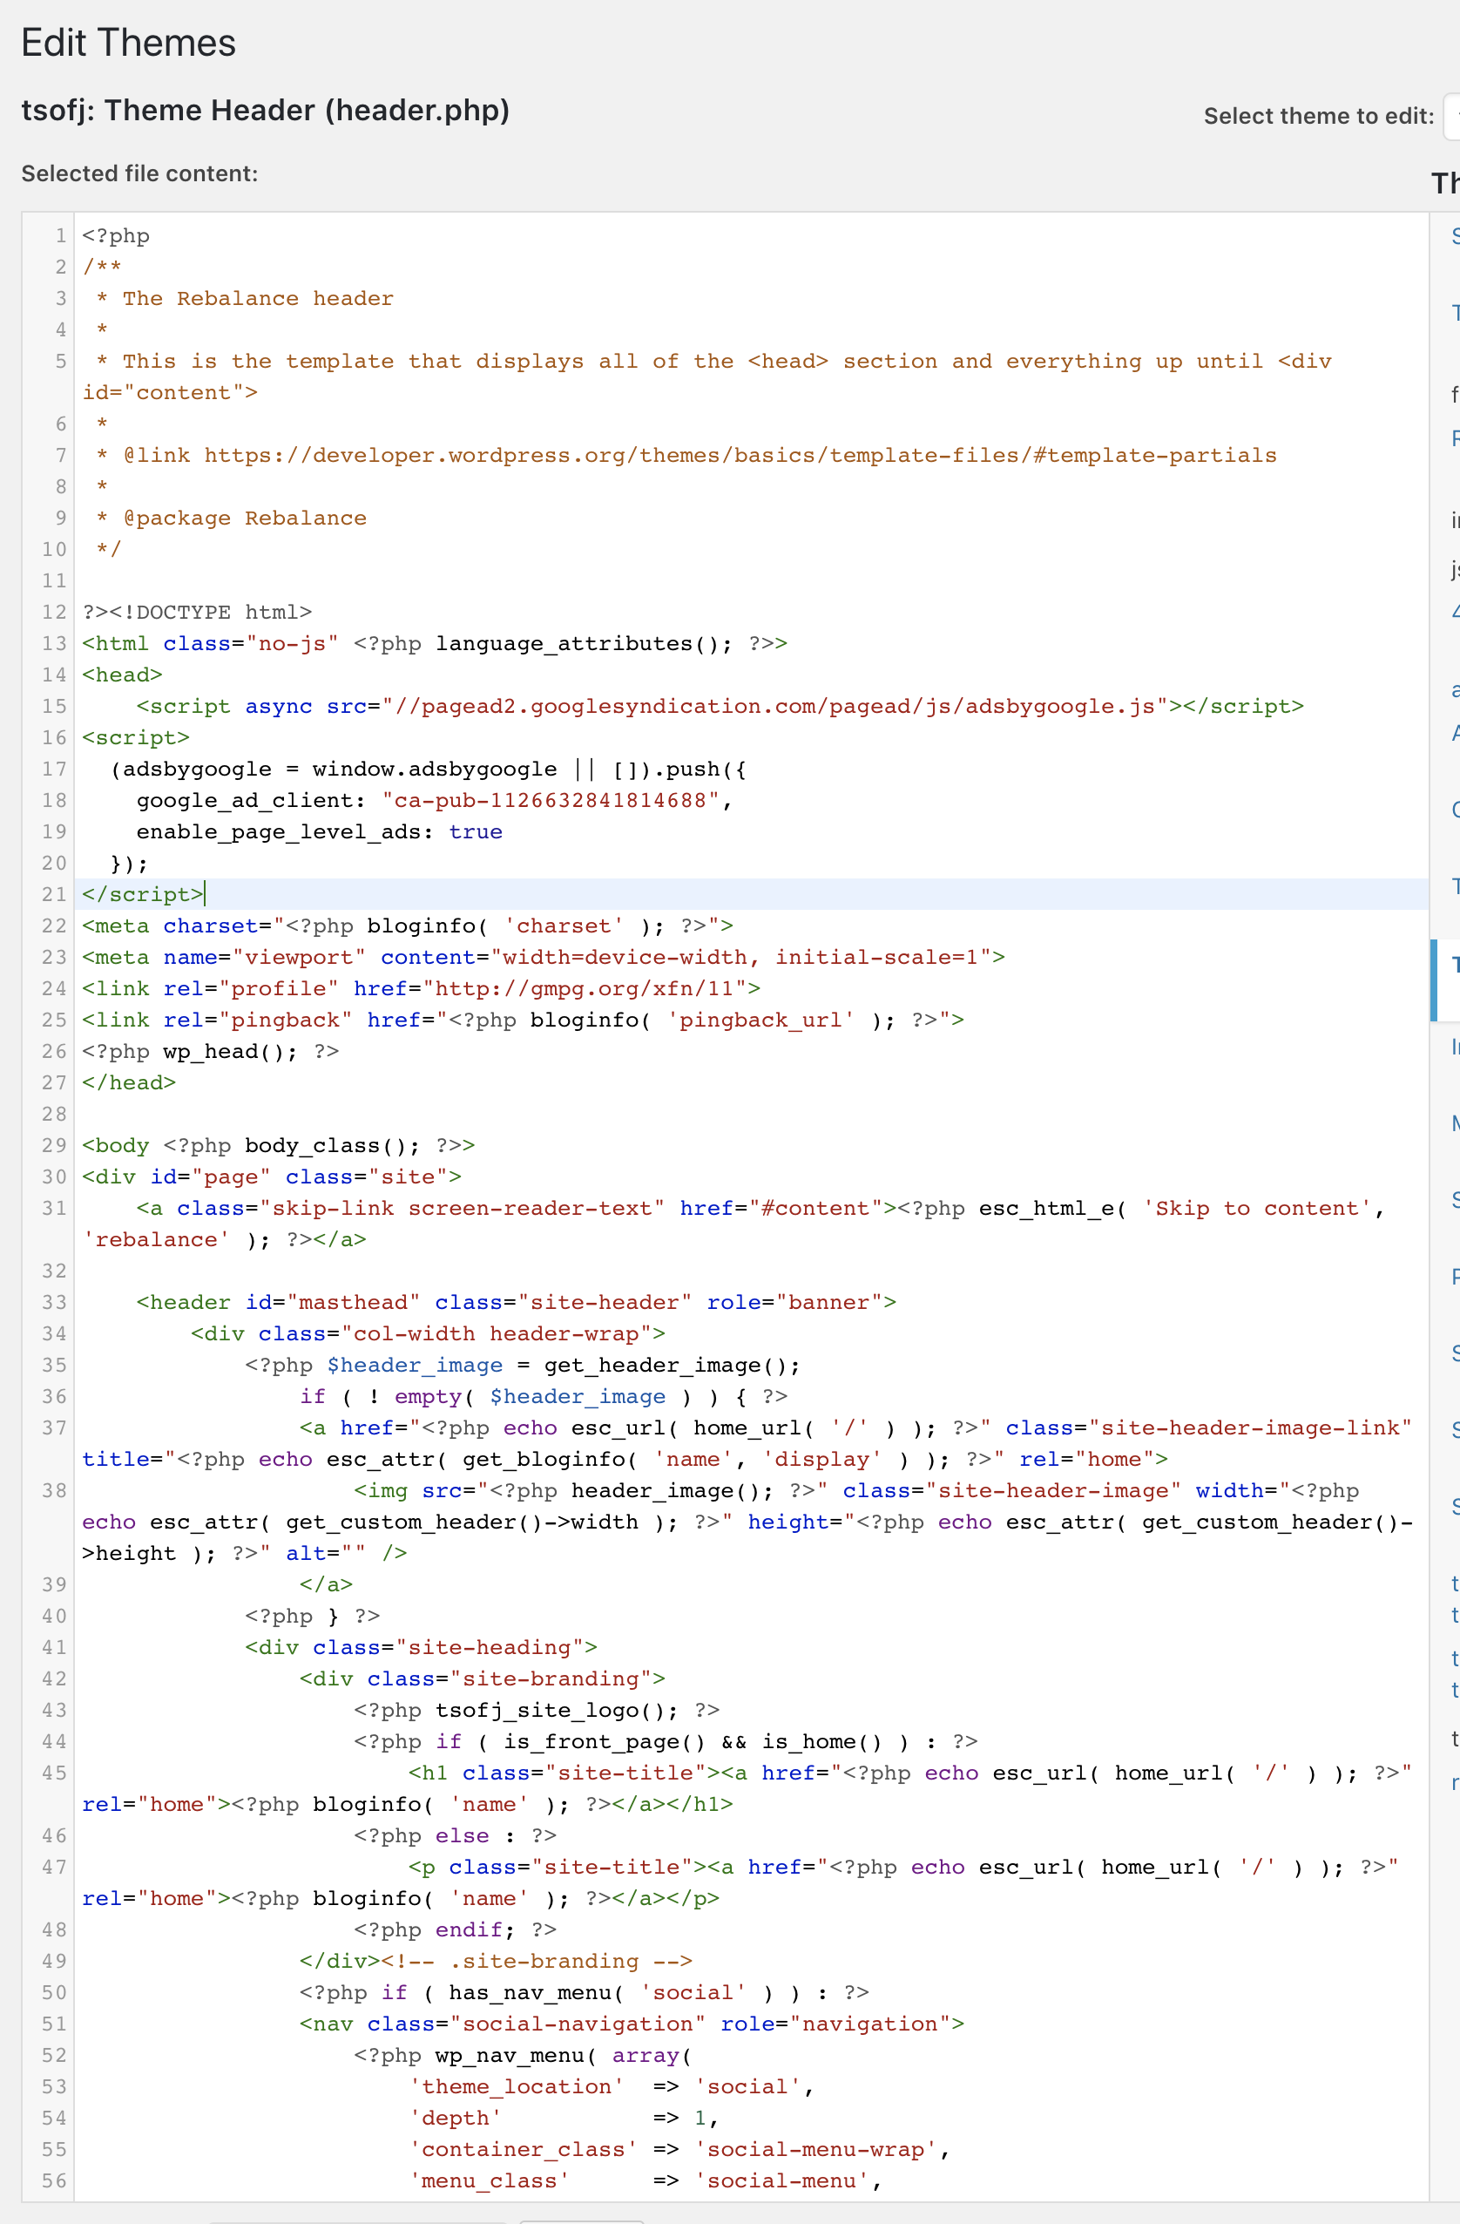Click the 'wp_nav_menu( array(' line

coord(522,2055)
